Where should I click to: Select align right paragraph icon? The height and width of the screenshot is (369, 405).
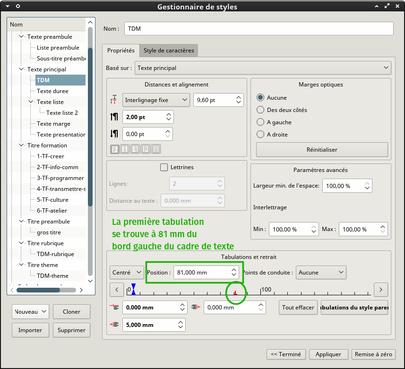click(x=135, y=149)
